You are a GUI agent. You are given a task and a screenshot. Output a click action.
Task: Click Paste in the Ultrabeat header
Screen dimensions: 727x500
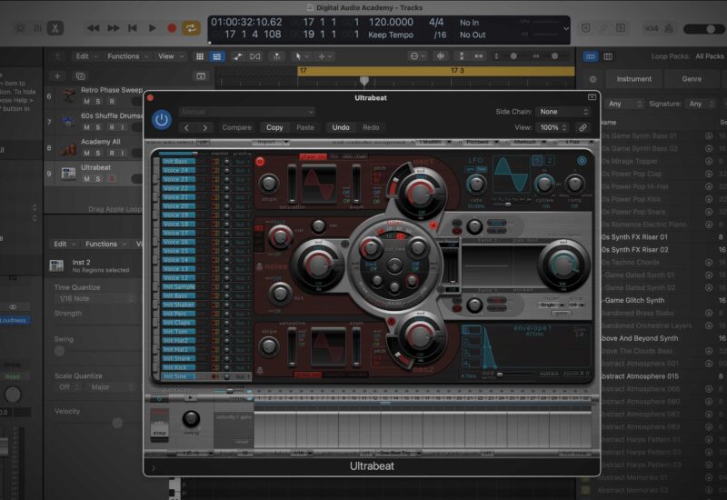click(305, 127)
